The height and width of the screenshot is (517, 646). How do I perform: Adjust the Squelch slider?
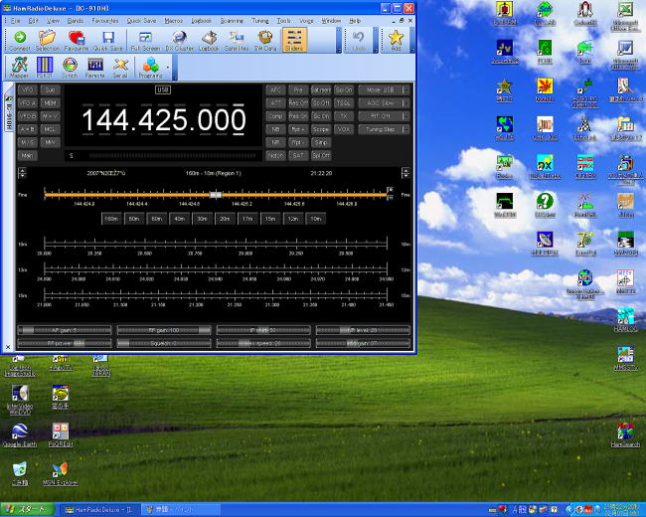coord(164,343)
